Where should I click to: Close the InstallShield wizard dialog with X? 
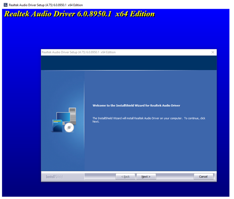pos(213,52)
